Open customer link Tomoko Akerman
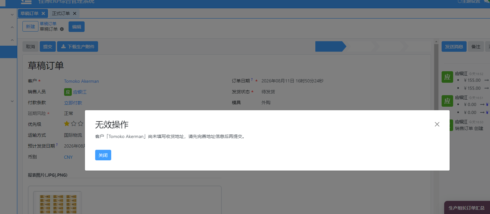 point(81,81)
